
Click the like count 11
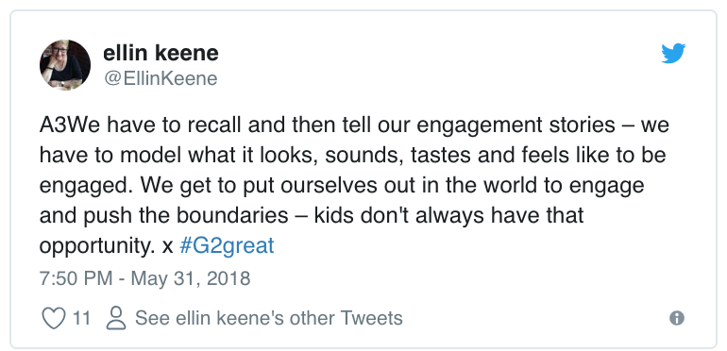click(x=81, y=318)
